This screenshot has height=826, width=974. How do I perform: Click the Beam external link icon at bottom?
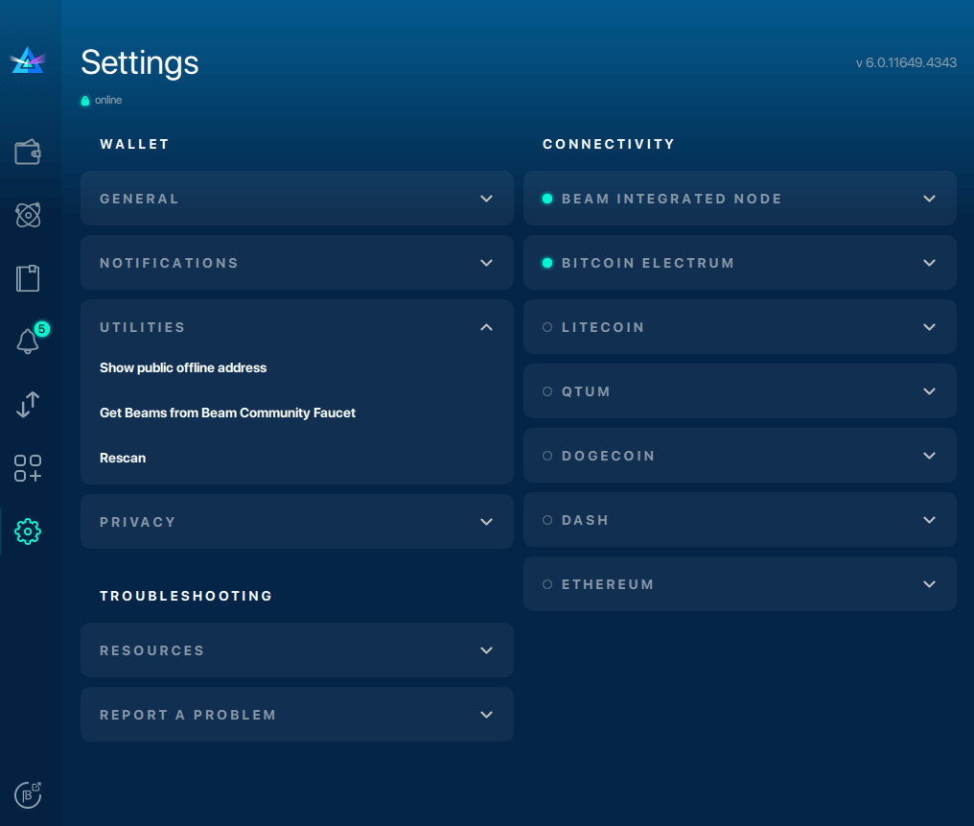click(x=28, y=794)
